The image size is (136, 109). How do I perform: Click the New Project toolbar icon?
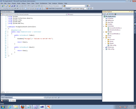click(2, 6)
